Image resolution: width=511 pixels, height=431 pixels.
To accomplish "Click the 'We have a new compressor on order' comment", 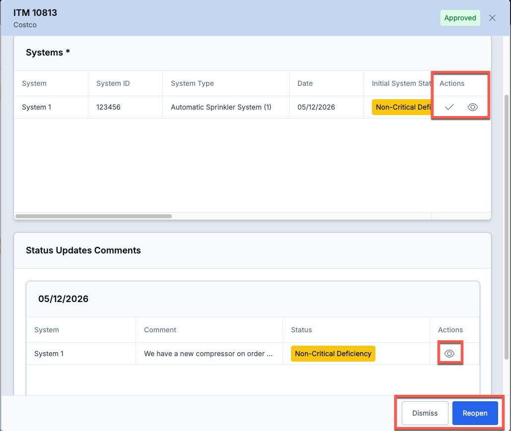I will click(x=208, y=354).
